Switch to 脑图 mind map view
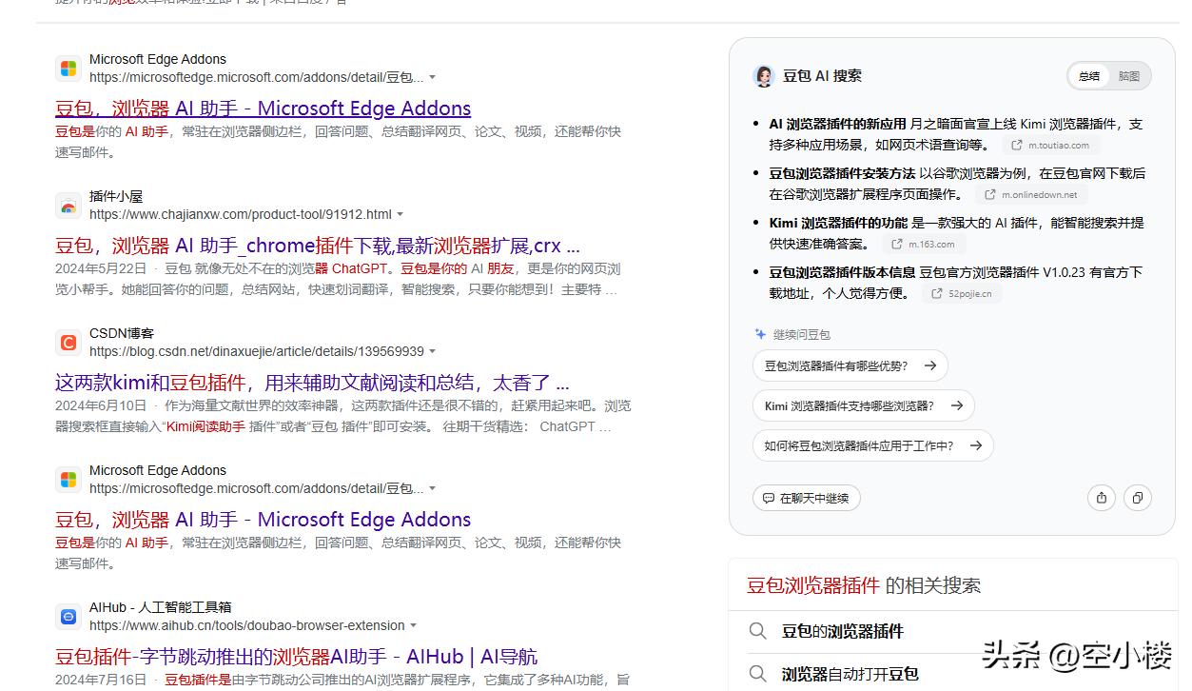 coord(1129,76)
